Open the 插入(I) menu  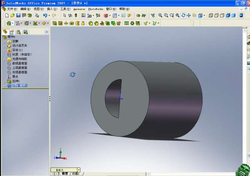tap(52, 8)
